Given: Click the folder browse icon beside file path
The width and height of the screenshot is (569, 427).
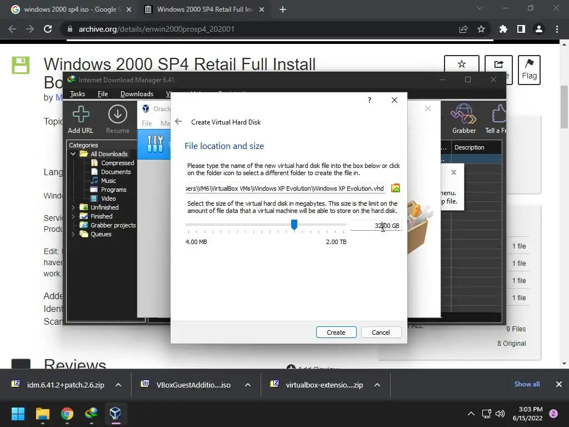Looking at the screenshot, I should (x=395, y=188).
